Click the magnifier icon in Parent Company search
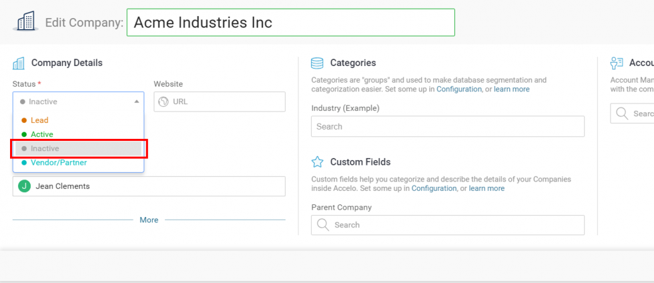Viewport: 654px width, 283px height. click(x=323, y=225)
